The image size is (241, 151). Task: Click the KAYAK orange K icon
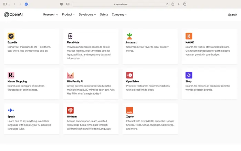(189, 36)
